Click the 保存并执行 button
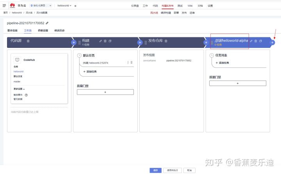 tap(173, 170)
